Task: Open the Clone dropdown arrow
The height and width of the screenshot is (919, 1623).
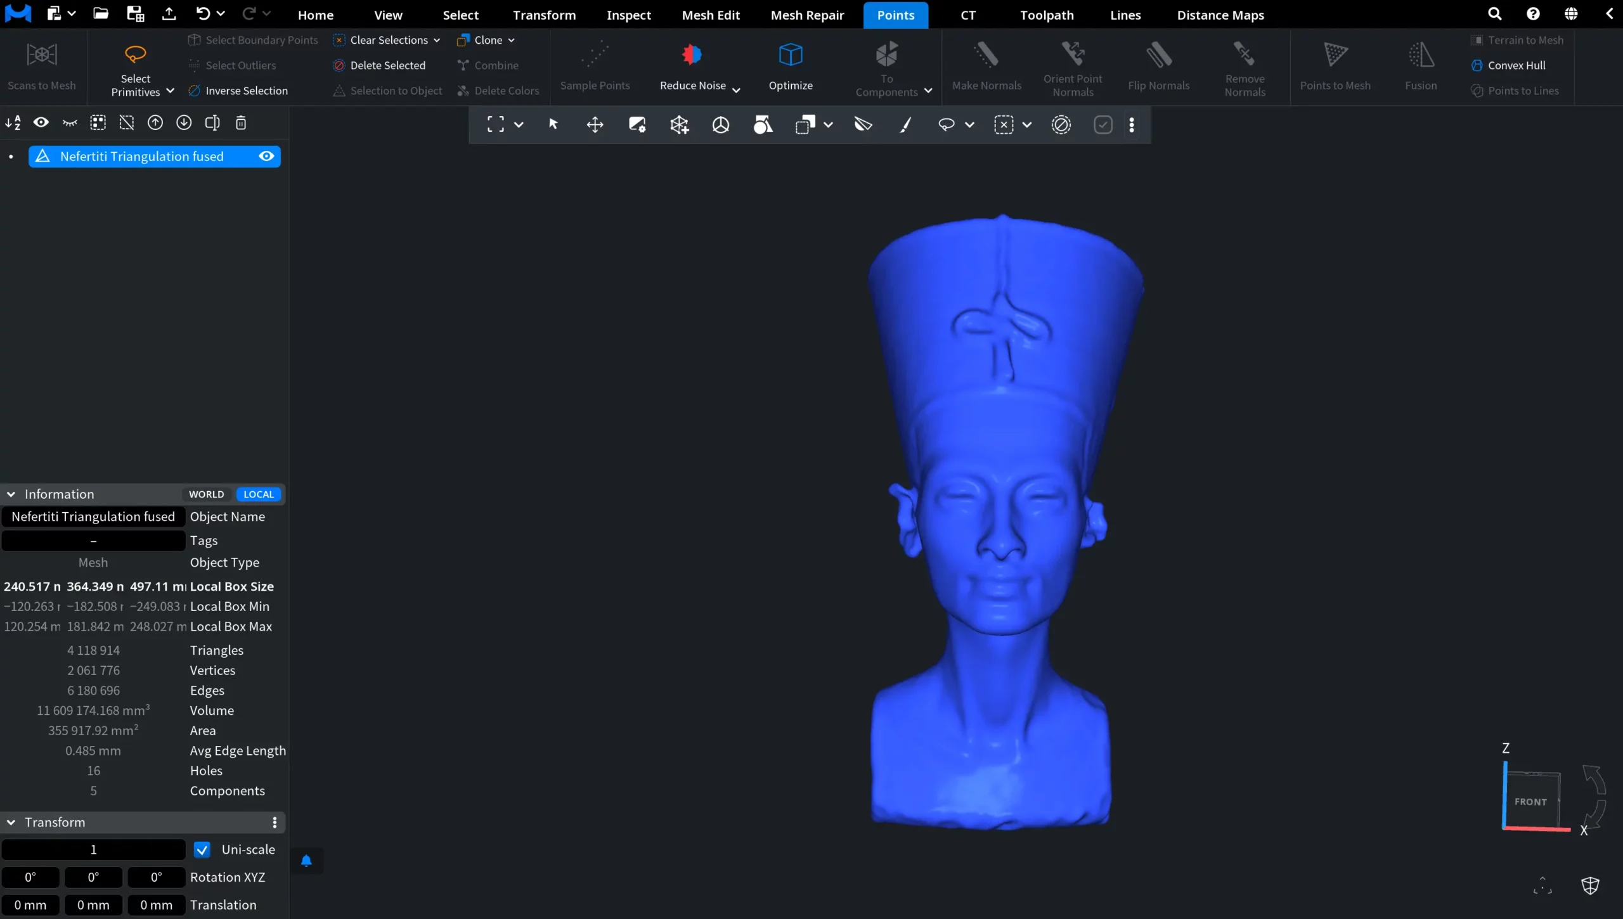Action: coord(511,40)
